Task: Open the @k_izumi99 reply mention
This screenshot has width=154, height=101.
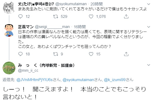Action: [x=114, y=80]
